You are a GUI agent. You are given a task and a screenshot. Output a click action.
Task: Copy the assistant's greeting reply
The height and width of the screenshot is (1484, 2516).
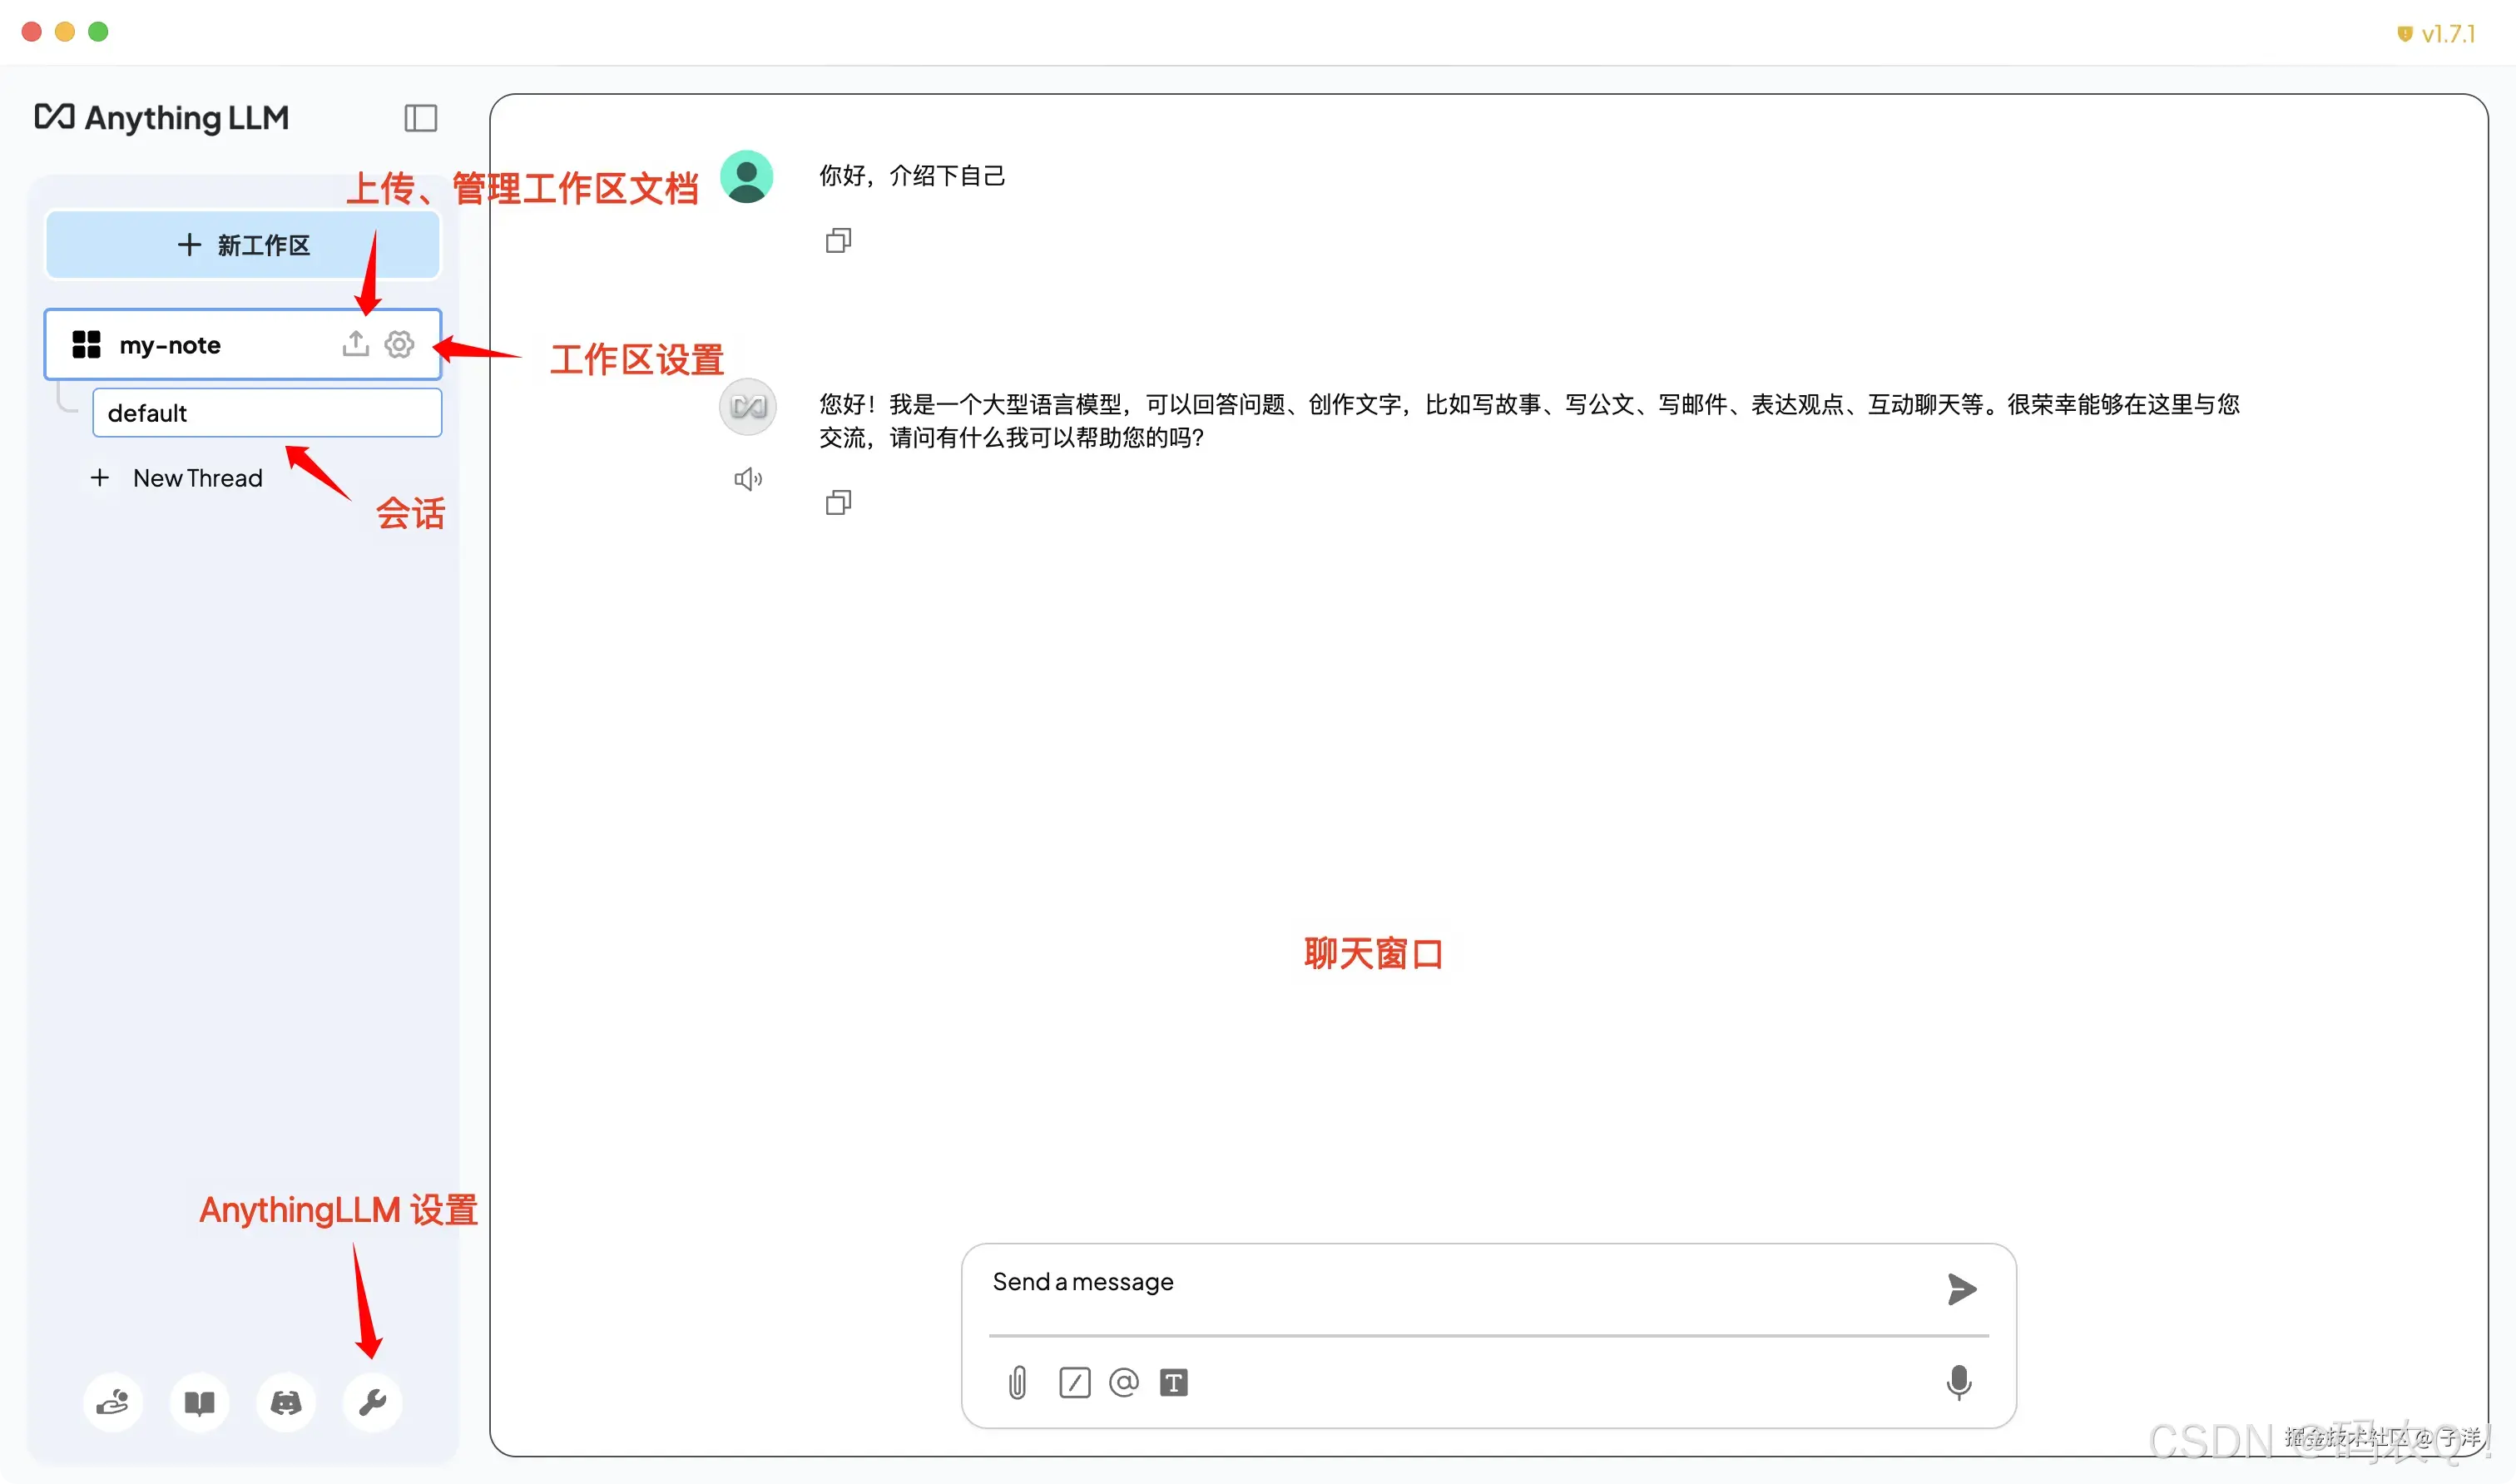coord(837,502)
